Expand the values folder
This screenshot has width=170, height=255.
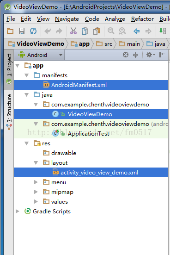[x=36, y=202]
